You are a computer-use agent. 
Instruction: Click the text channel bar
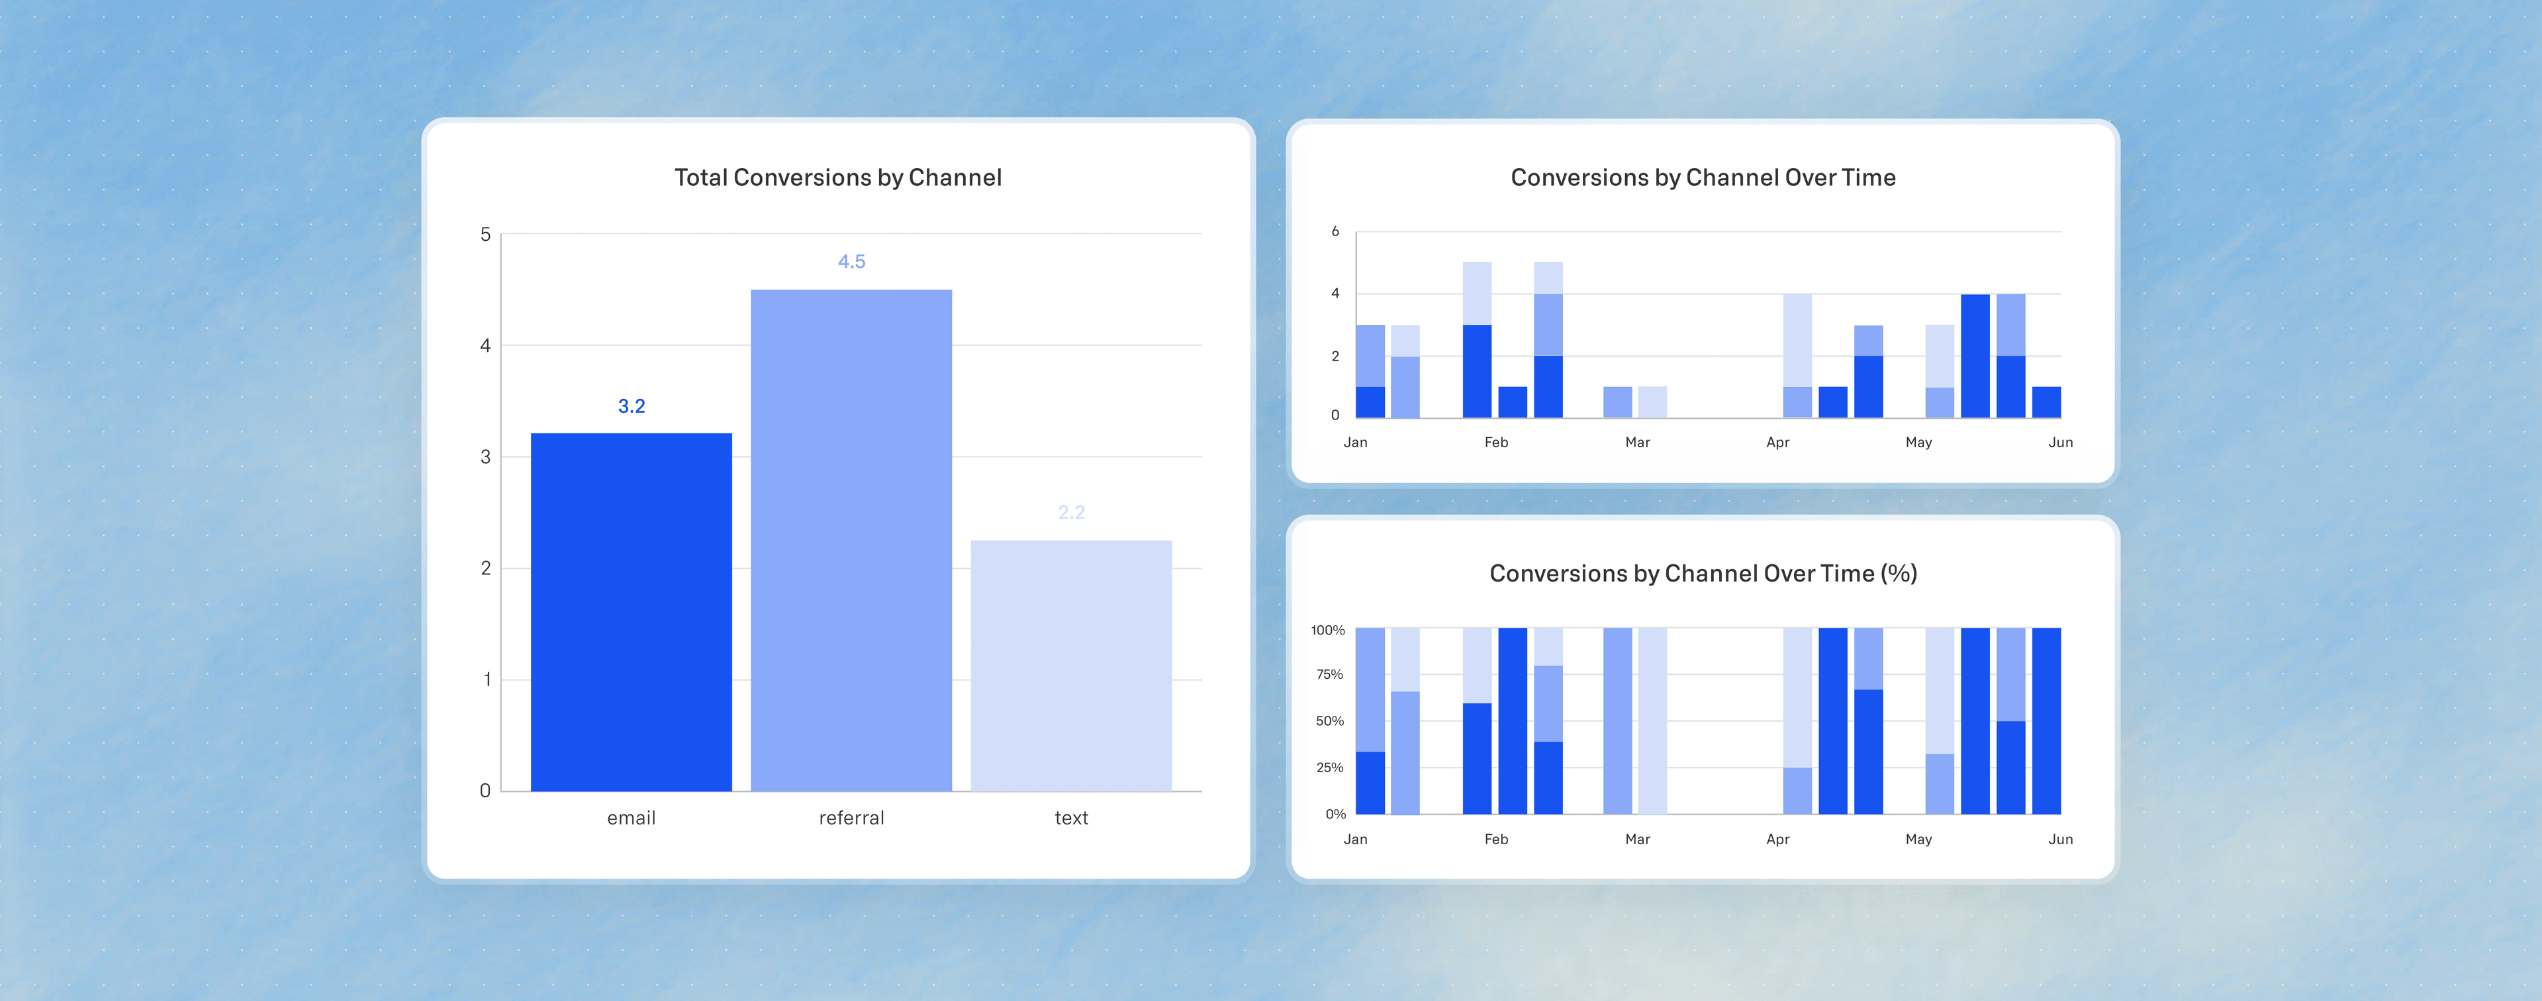point(1070,665)
